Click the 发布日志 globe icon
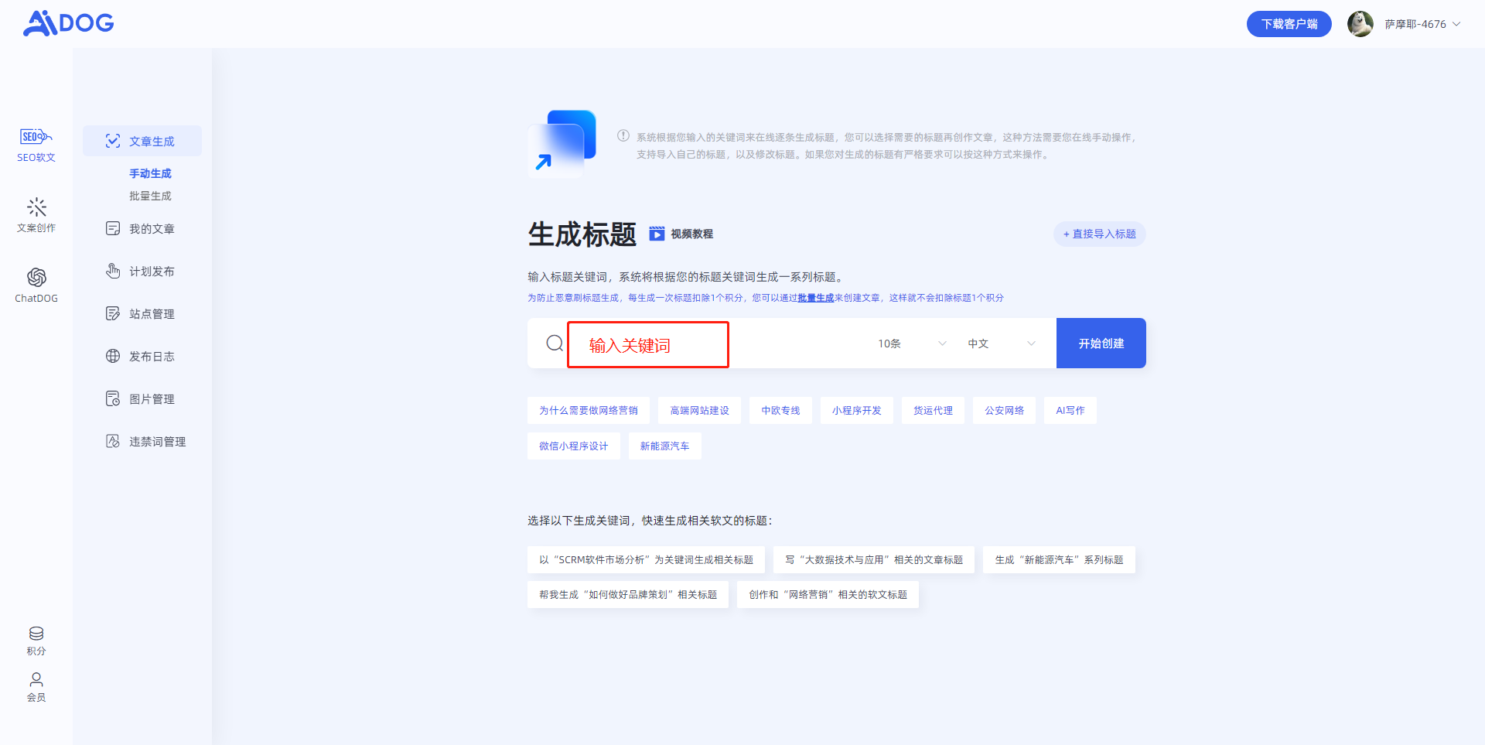This screenshot has width=1485, height=745. [113, 356]
